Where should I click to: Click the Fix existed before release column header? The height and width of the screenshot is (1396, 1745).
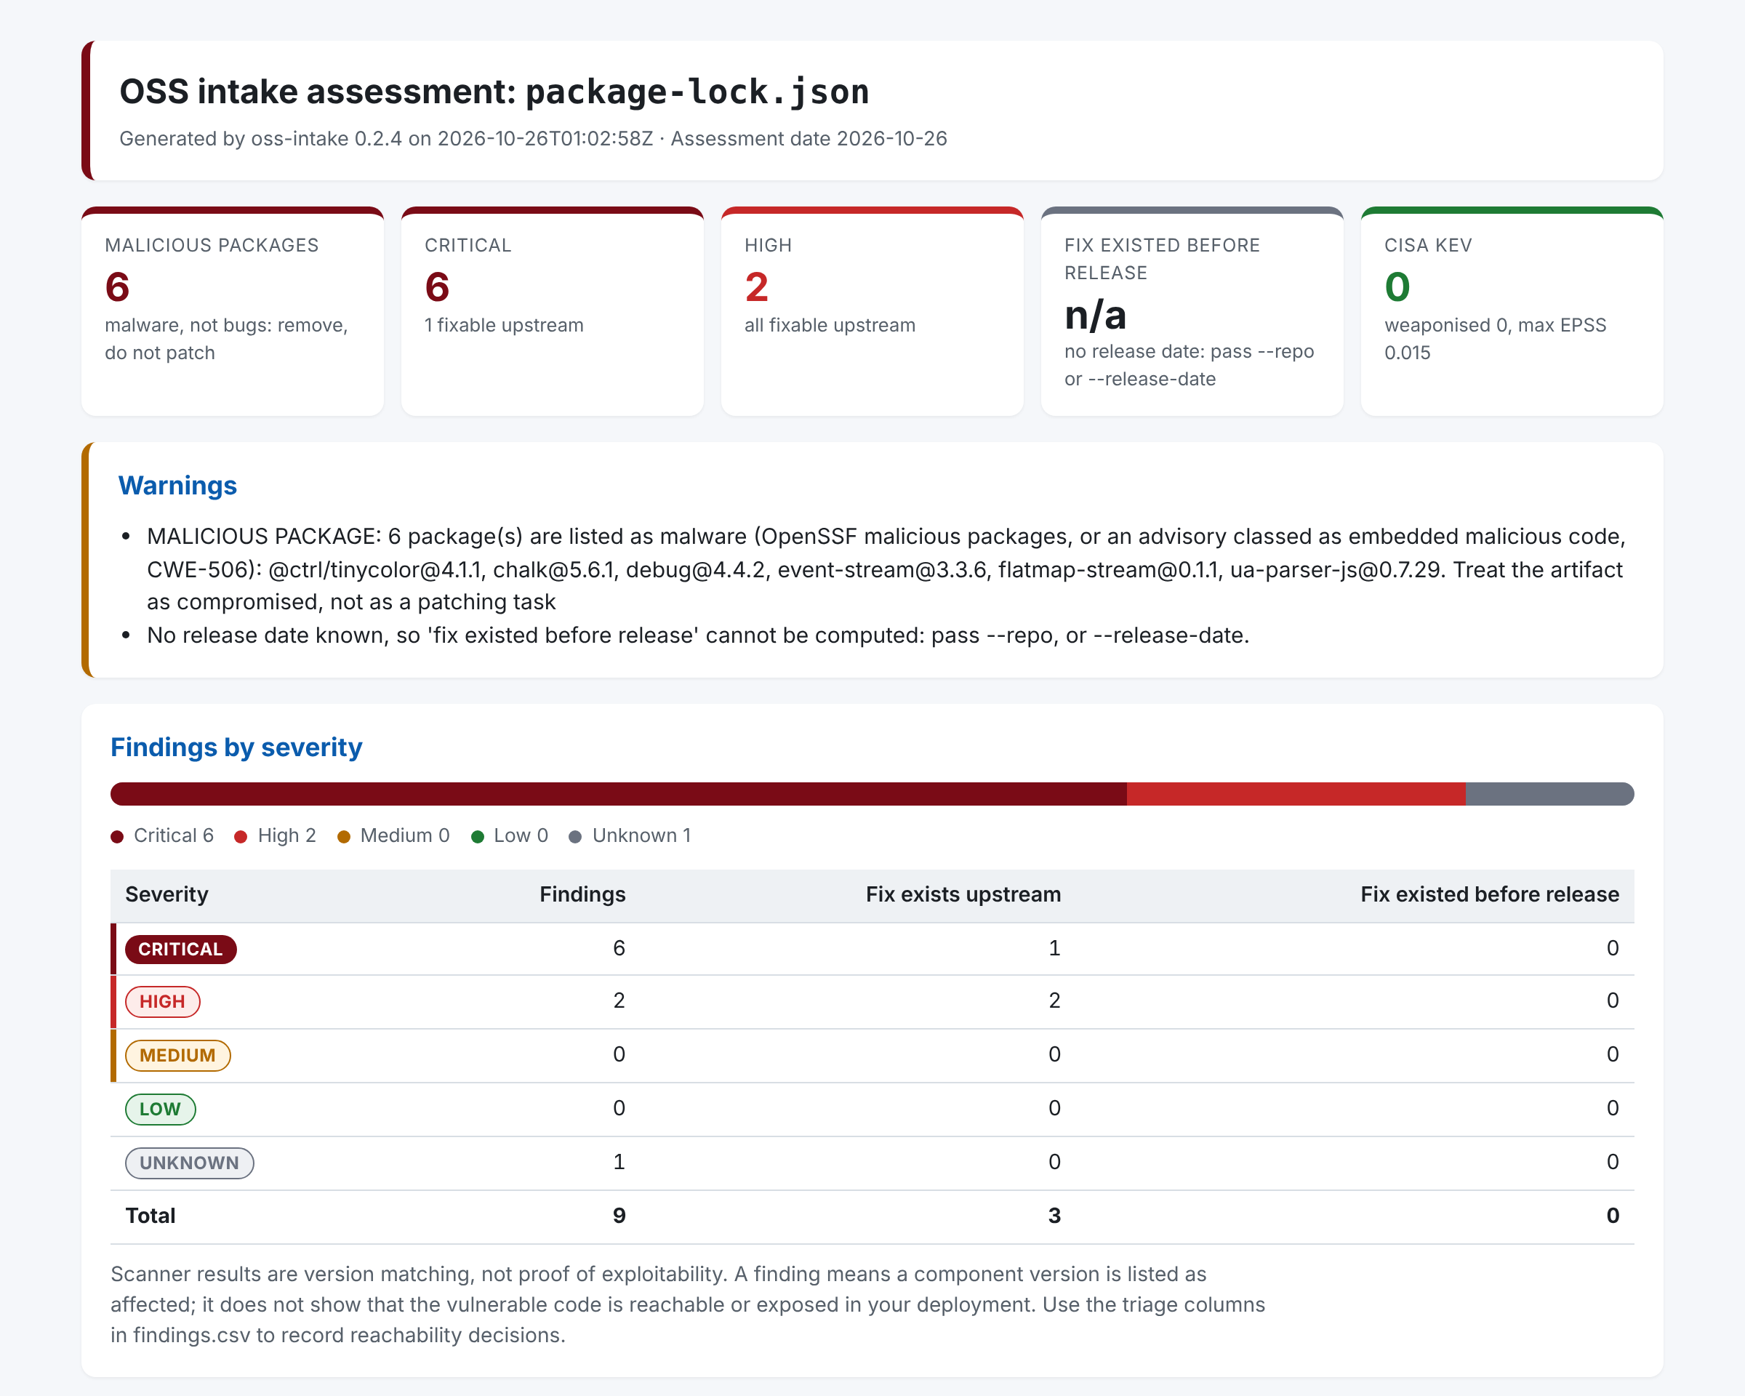[x=1489, y=894]
